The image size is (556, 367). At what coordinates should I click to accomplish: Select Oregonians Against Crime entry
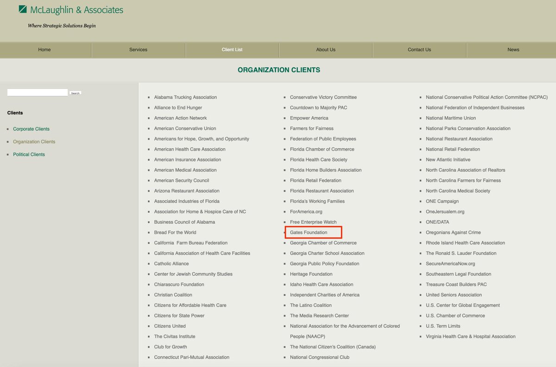tap(453, 233)
